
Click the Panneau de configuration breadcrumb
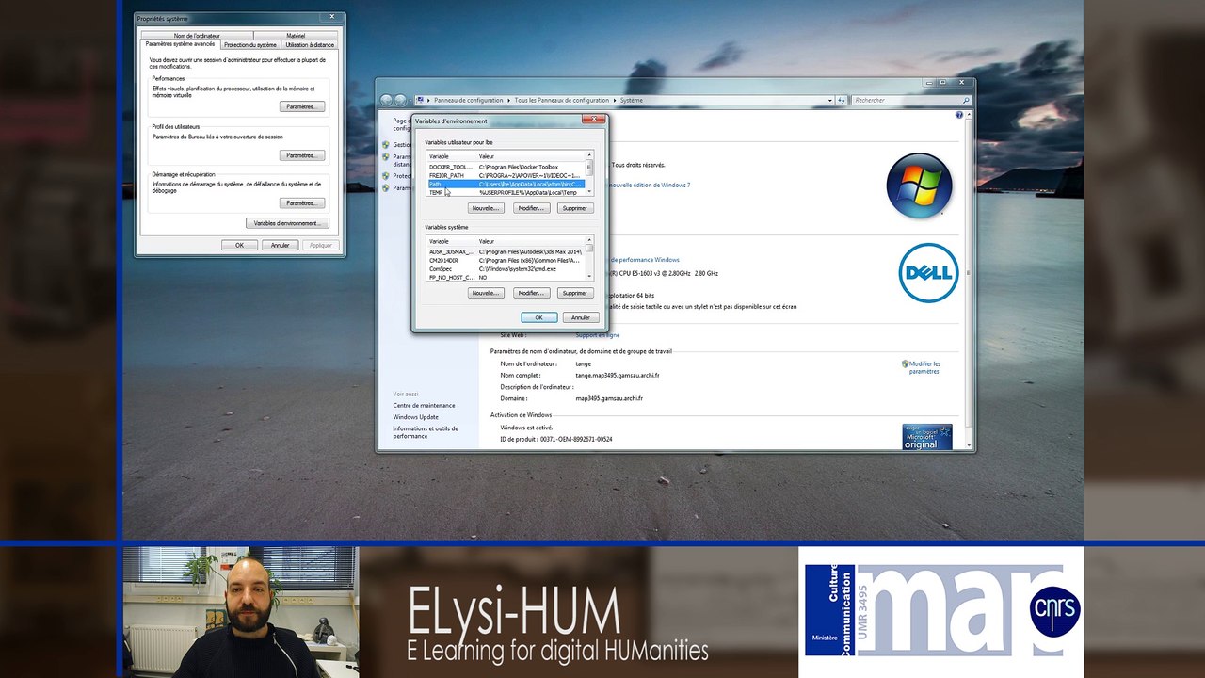pyautogui.click(x=468, y=100)
